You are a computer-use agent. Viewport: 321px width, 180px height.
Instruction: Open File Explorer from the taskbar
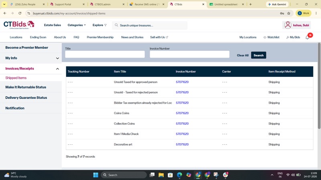click(161, 175)
